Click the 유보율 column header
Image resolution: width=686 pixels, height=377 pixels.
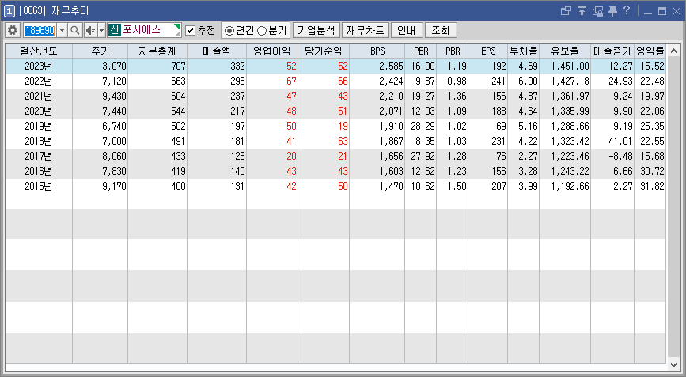coord(565,51)
